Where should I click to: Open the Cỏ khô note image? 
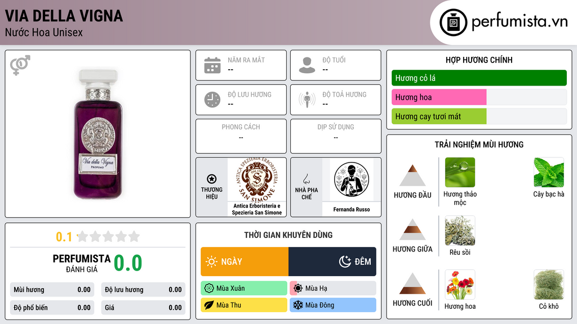[x=549, y=285]
